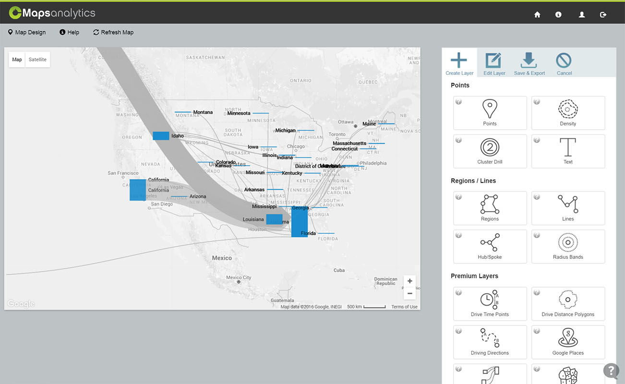Screen dimensions: 625x384
Task: Choose the Cluster Drill layer
Action: point(490,151)
